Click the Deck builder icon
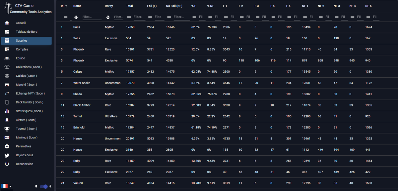This screenshot has height=191, width=398. coord(7,102)
